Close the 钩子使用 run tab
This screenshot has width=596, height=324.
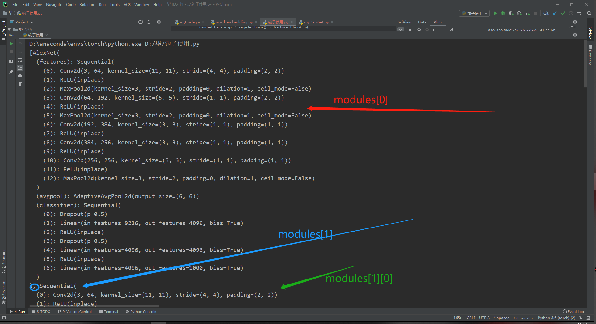[x=47, y=35]
